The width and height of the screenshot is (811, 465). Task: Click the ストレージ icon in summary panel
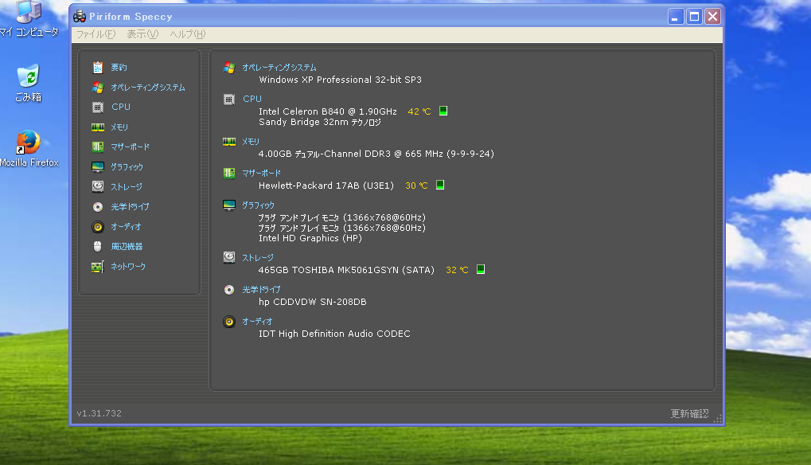[229, 257]
